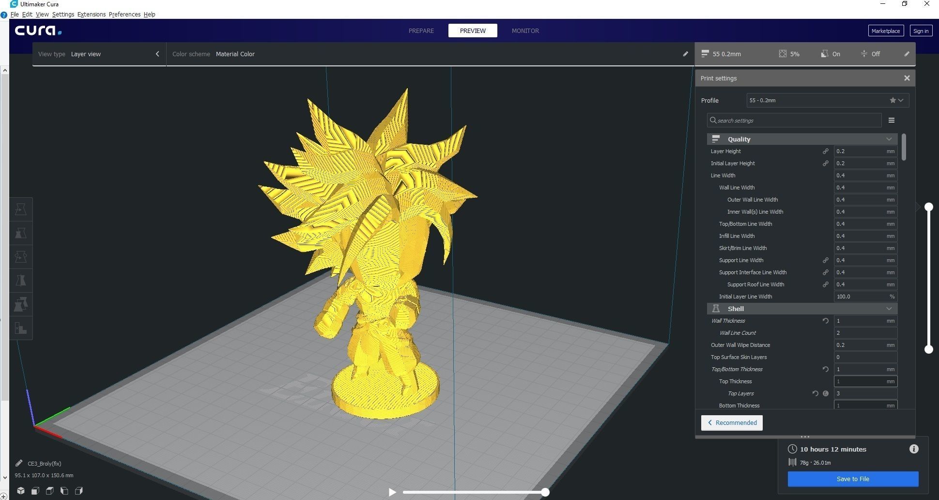Click the simulation path slider handle
939x500 pixels.
click(545, 492)
